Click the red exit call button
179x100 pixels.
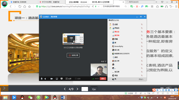point(103,79)
